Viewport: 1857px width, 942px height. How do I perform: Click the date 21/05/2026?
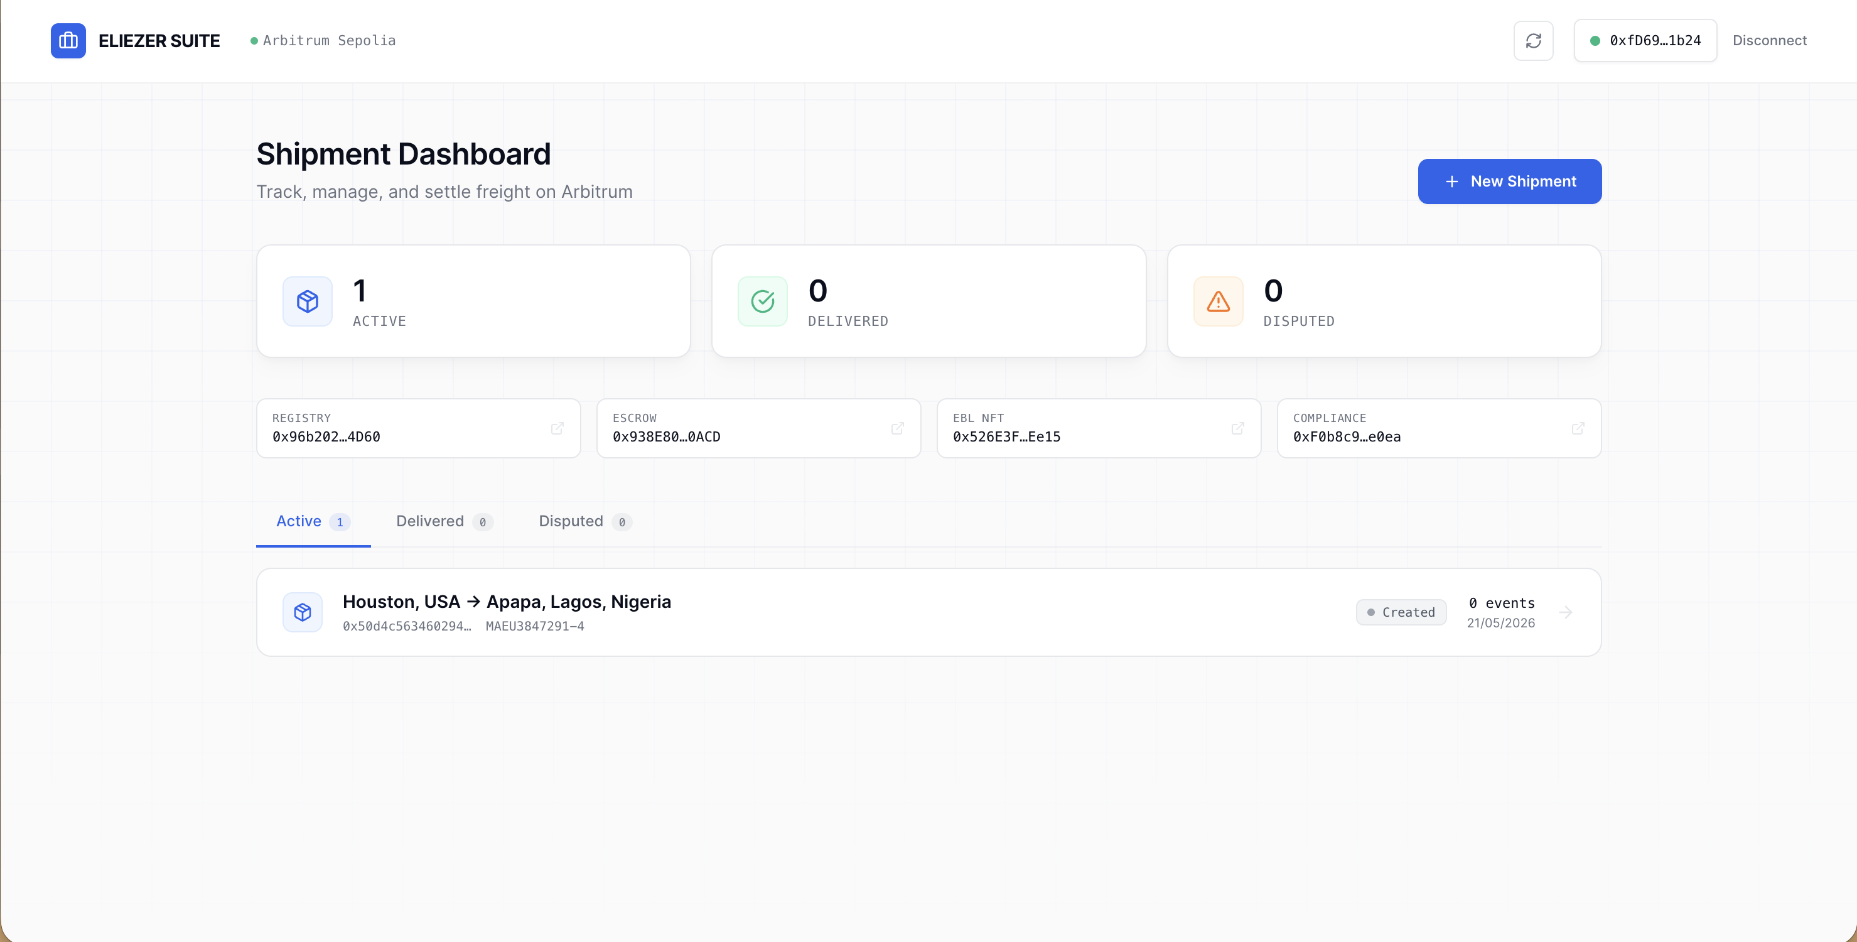[x=1501, y=623]
